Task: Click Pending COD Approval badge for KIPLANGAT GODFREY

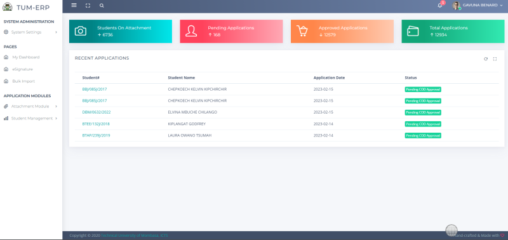Action: coord(423,124)
